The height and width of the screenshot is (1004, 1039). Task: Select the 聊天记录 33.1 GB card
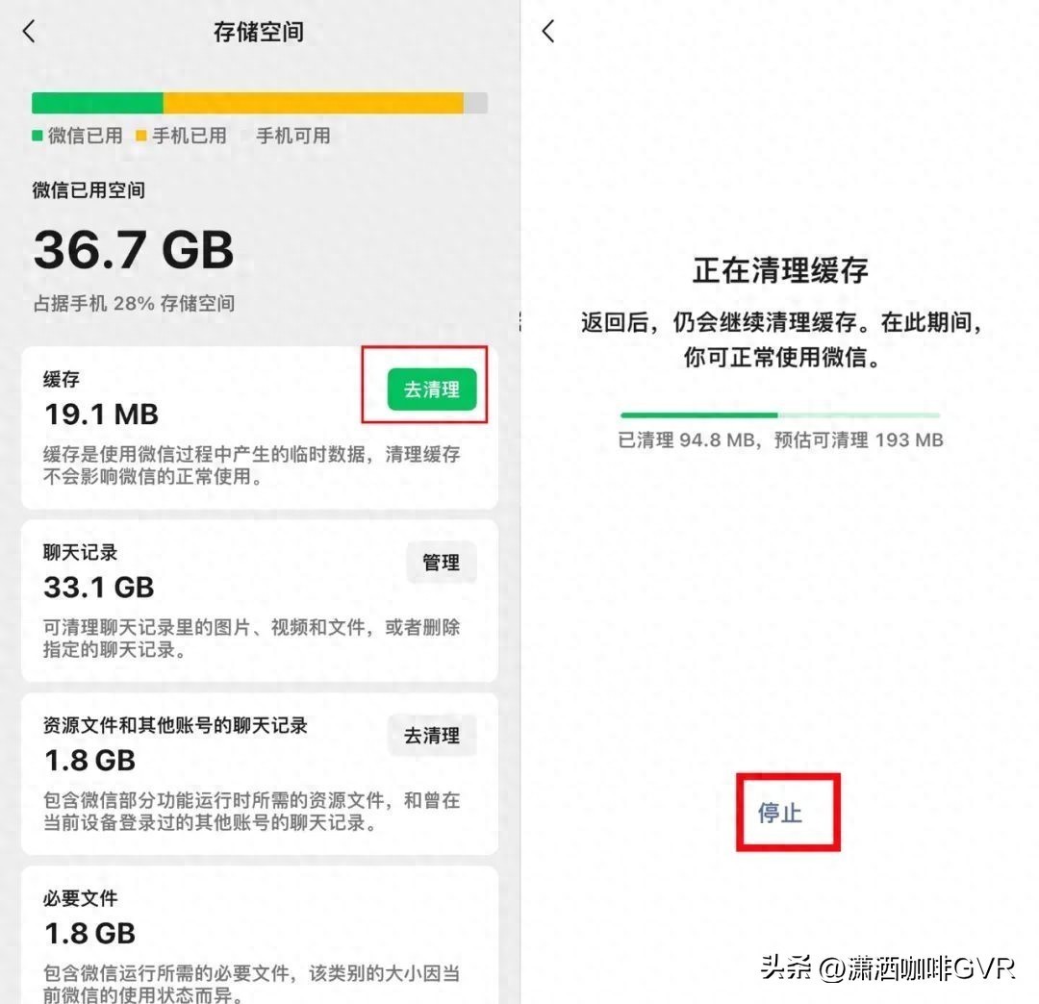coord(259,601)
